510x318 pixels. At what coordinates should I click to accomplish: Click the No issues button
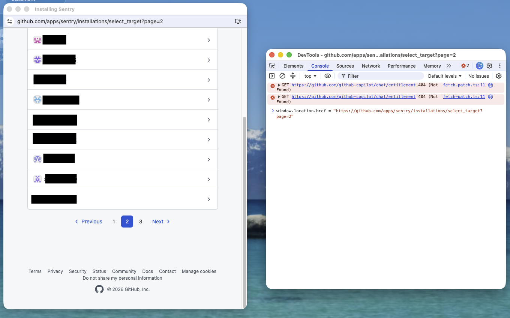(x=478, y=76)
